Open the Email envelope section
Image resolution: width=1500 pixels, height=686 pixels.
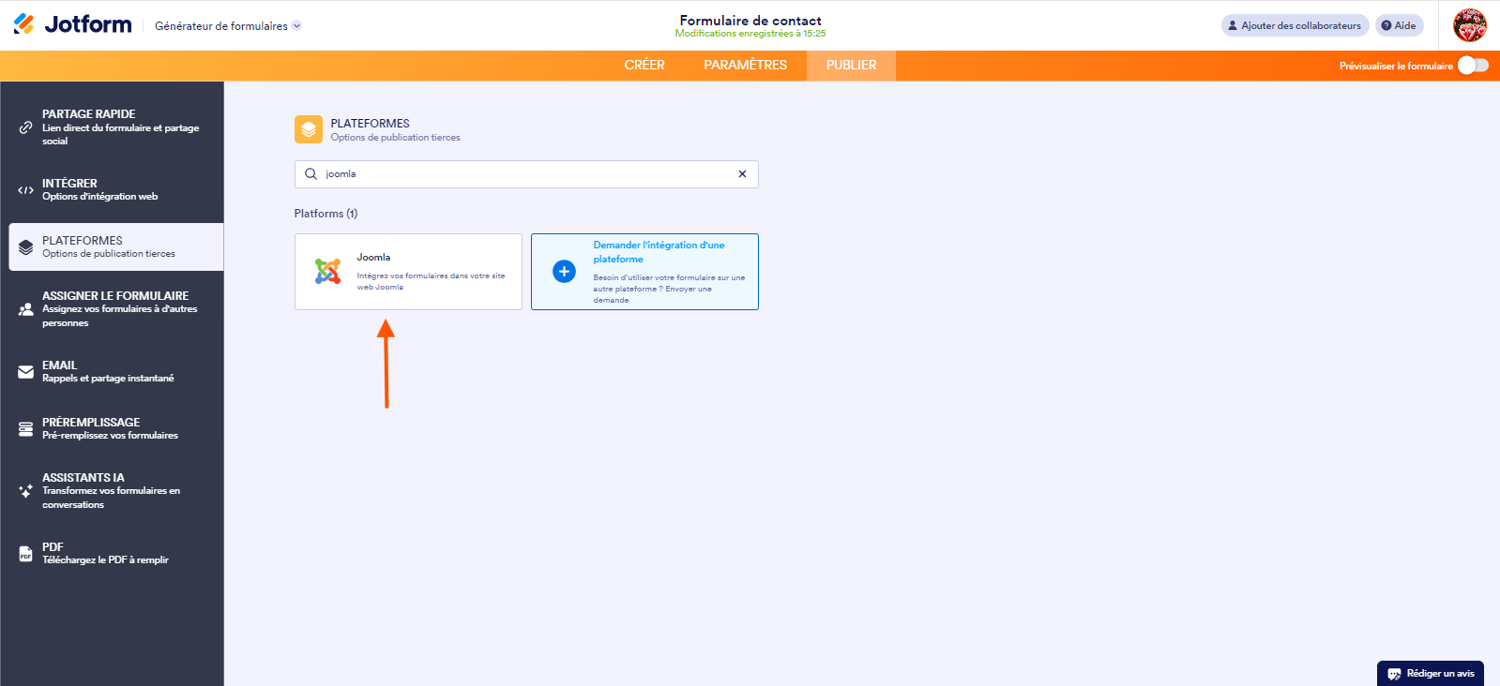coord(26,372)
